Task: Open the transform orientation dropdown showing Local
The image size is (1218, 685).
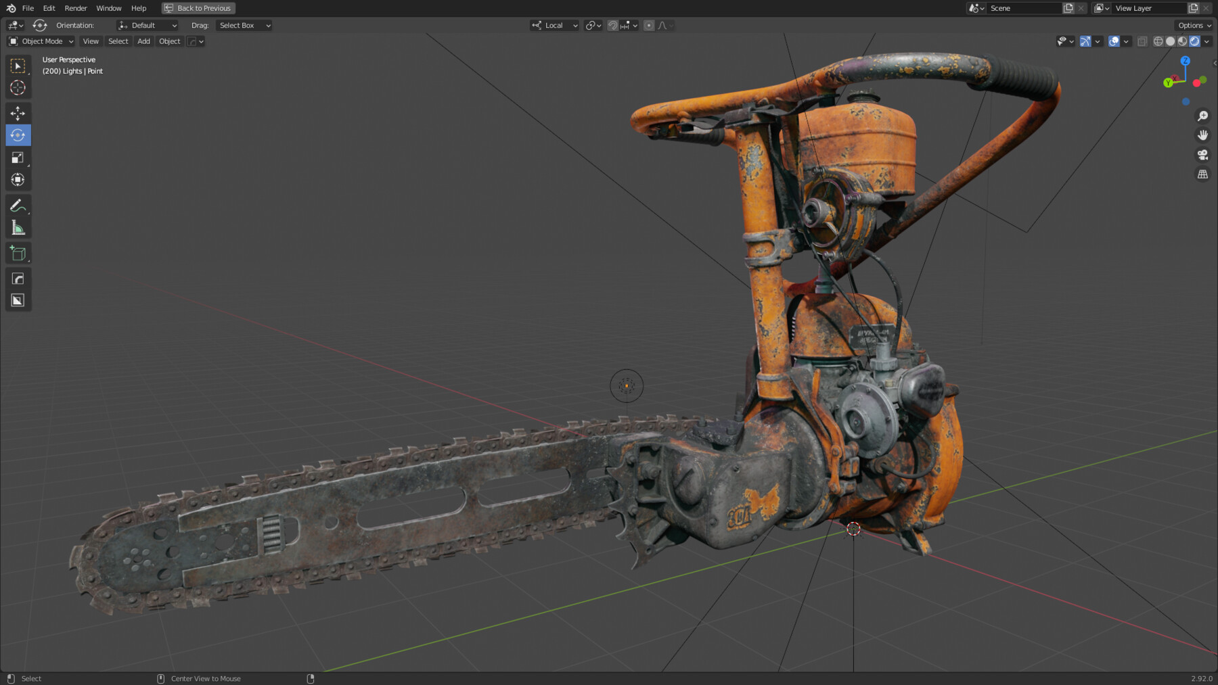Action: pos(554,25)
